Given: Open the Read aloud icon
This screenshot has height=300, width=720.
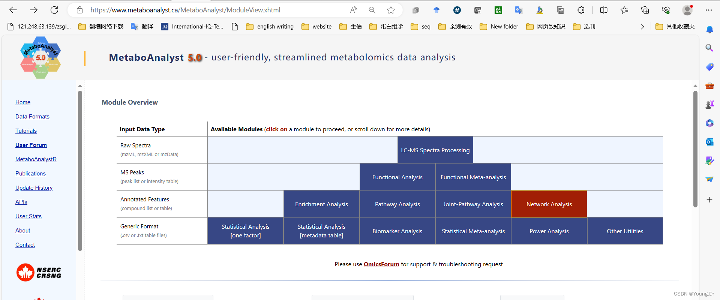Looking at the screenshot, I should pos(353,10).
